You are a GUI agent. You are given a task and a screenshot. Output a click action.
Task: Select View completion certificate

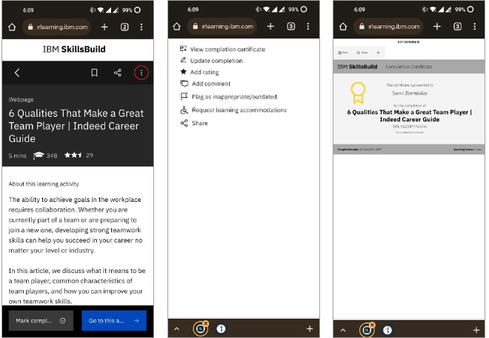[222, 49]
